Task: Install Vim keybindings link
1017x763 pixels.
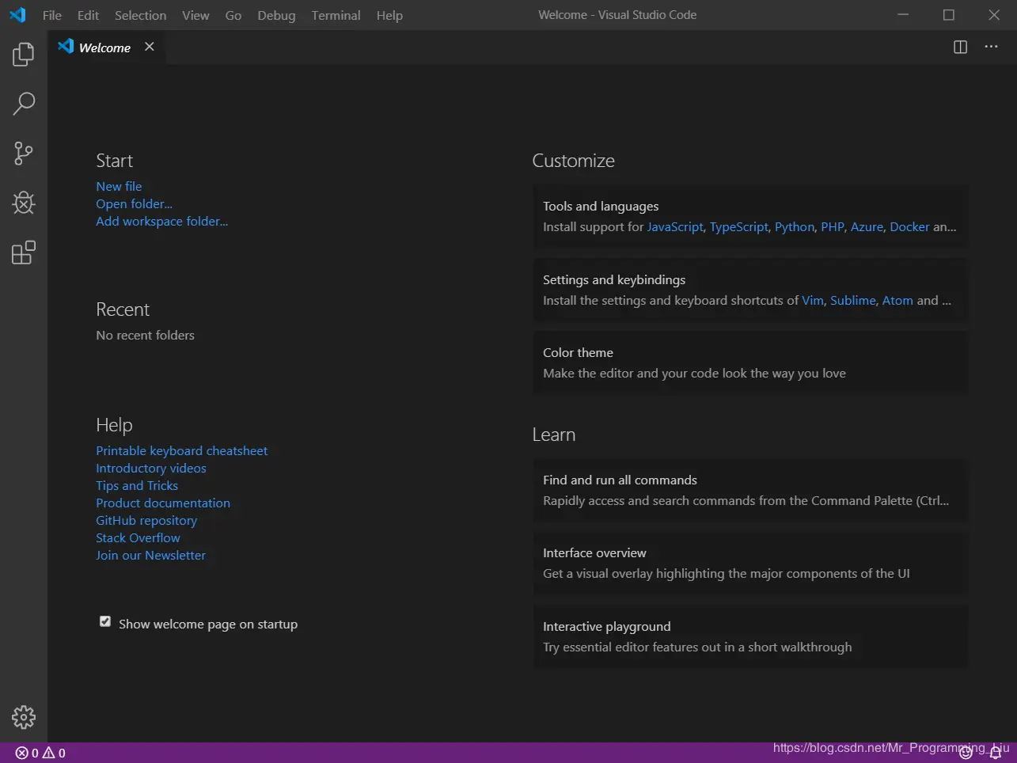Action: pyautogui.click(x=813, y=300)
